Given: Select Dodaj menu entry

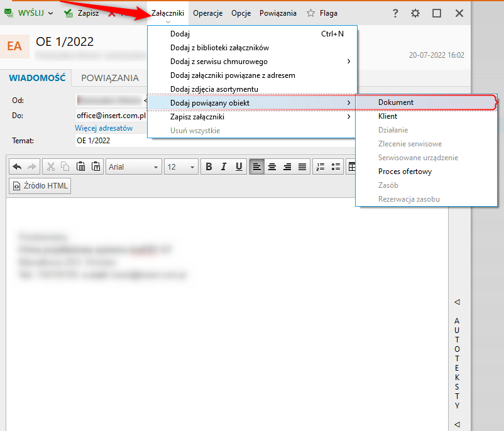Looking at the screenshot, I should [x=253, y=34].
